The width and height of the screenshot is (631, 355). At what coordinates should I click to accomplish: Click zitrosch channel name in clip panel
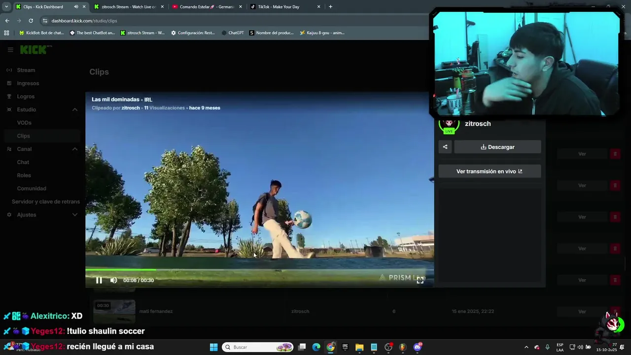[478, 124]
